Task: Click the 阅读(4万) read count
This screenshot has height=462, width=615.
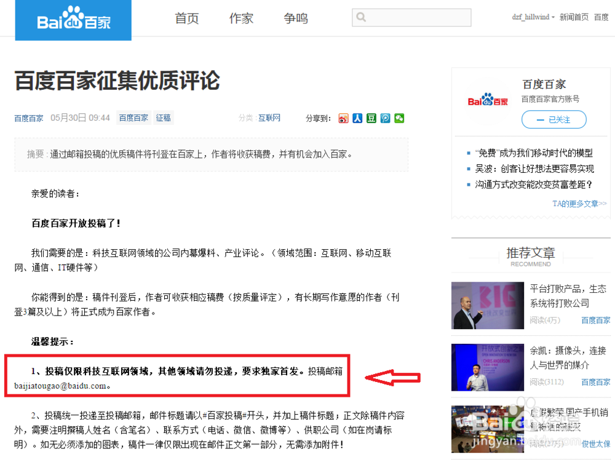Action: (x=545, y=321)
